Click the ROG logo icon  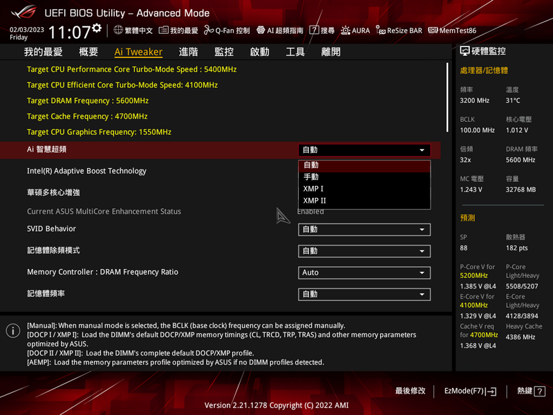coord(24,12)
